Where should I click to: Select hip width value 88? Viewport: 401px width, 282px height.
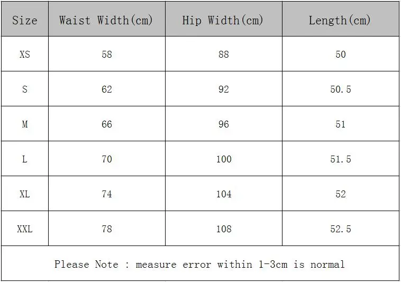tap(224, 54)
